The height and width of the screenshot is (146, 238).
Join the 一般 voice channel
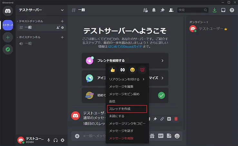click(x=41, y=44)
